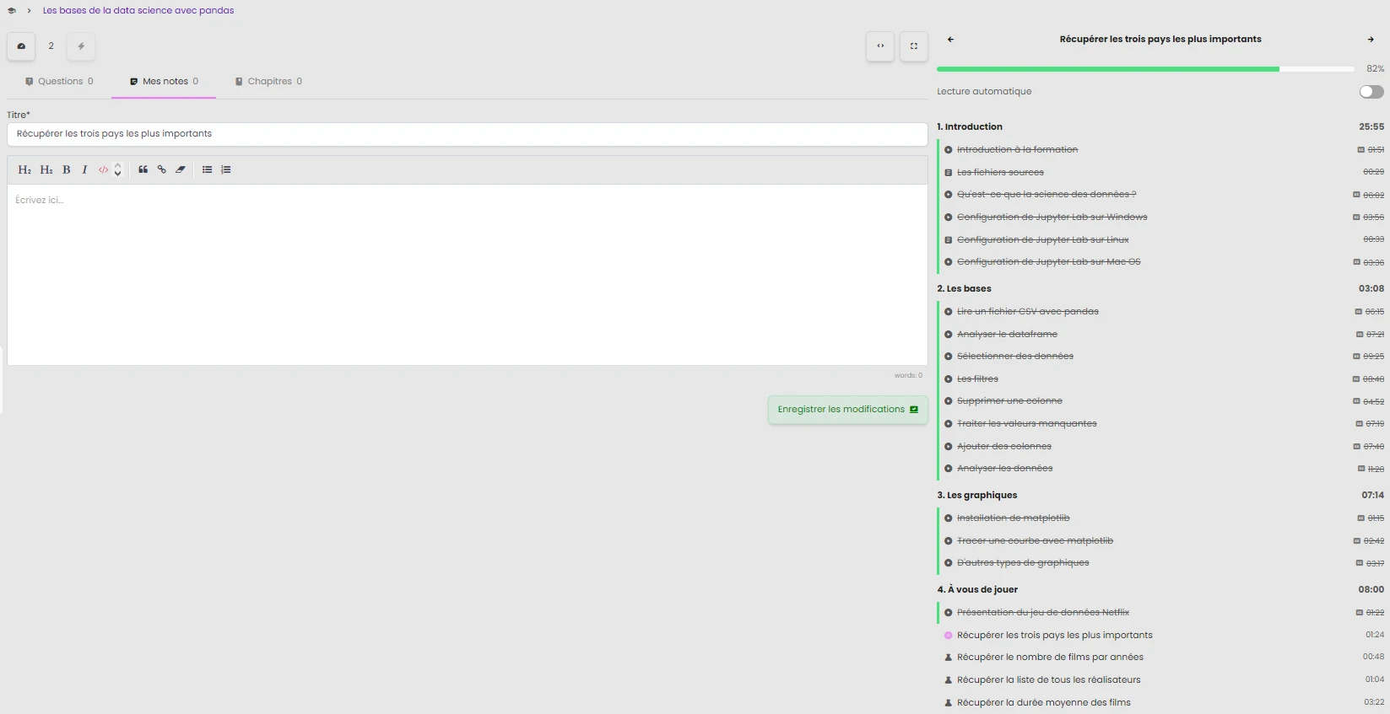Insert a numbered list

pyautogui.click(x=226, y=169)
